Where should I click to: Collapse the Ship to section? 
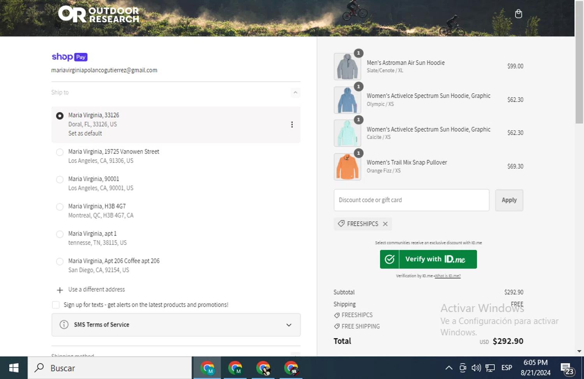pos(295,93)
